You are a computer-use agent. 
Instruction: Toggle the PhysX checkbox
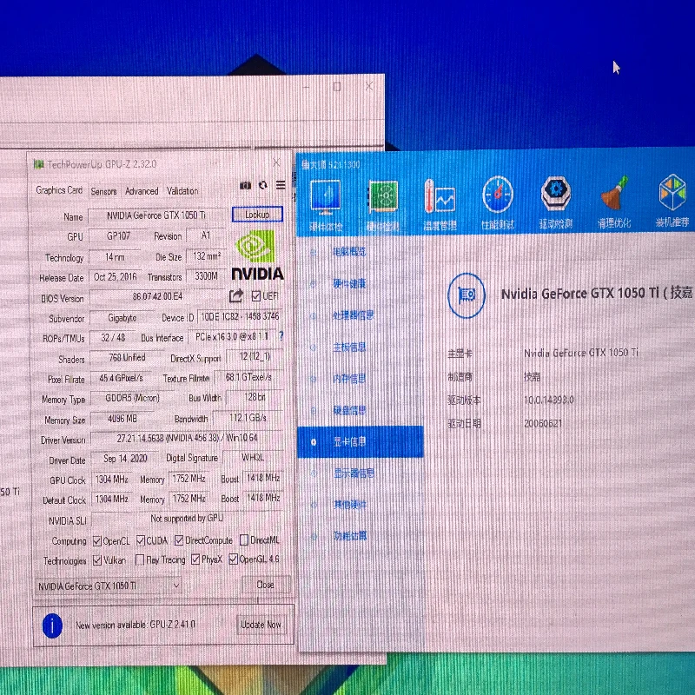[195, 559]
